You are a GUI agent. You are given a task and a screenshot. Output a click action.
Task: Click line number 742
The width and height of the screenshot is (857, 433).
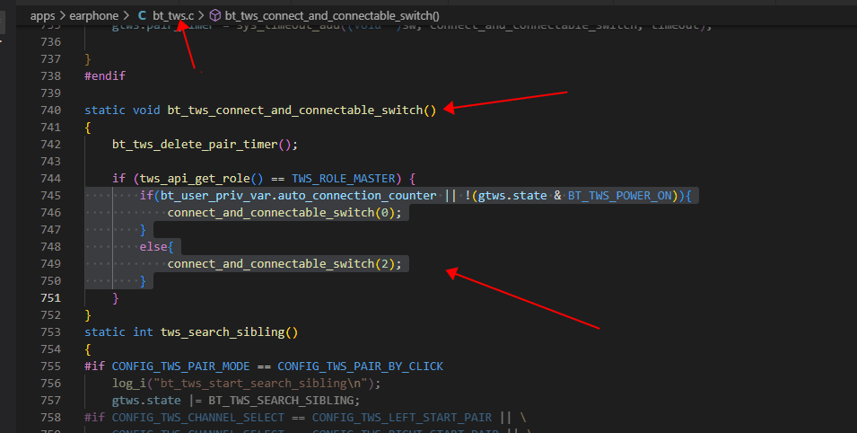tap(51, 144)
